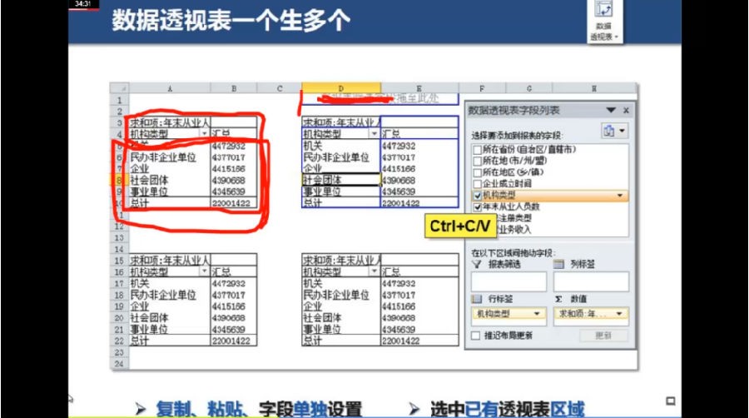The image size is (749, 418).
Task: Click the 注册类型 field name
Action: pyautogui.click(x=515, y=218)
